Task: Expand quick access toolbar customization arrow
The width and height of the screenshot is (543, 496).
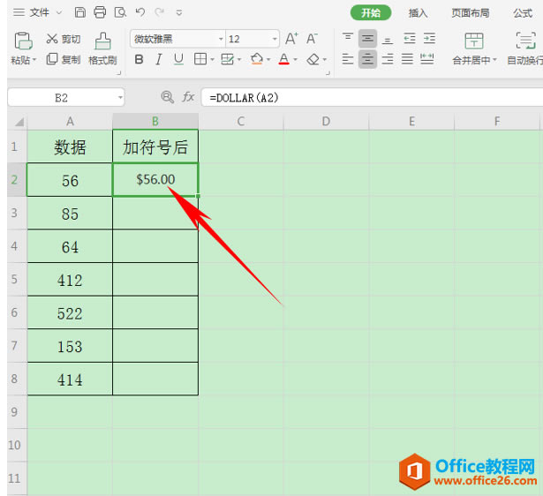Action: coord(179,13)
